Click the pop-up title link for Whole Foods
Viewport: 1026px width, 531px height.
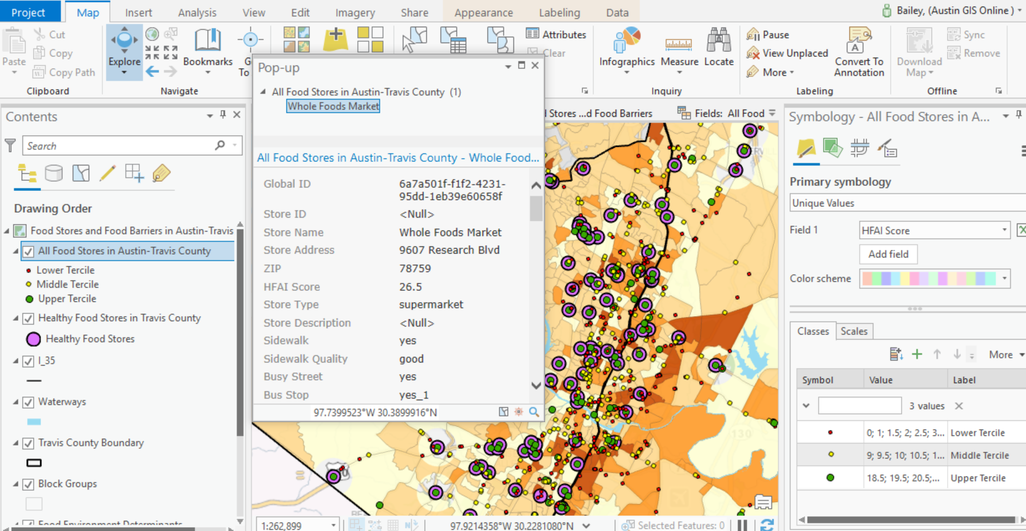tap(398, 157)
